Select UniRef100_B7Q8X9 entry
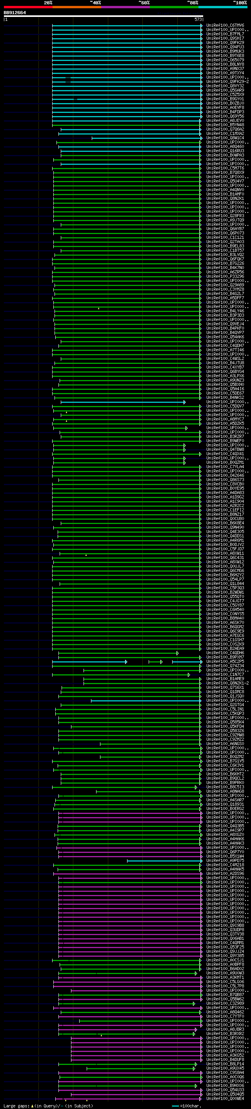This screenshot has height=1109, width=251. [225, 173]
